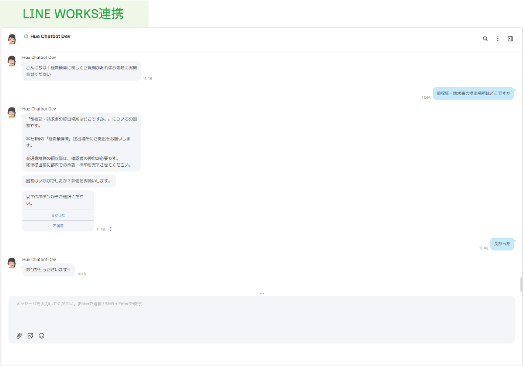Click the avatar beside the receipt answer message
Screen dimensions: 524x366
12,112
